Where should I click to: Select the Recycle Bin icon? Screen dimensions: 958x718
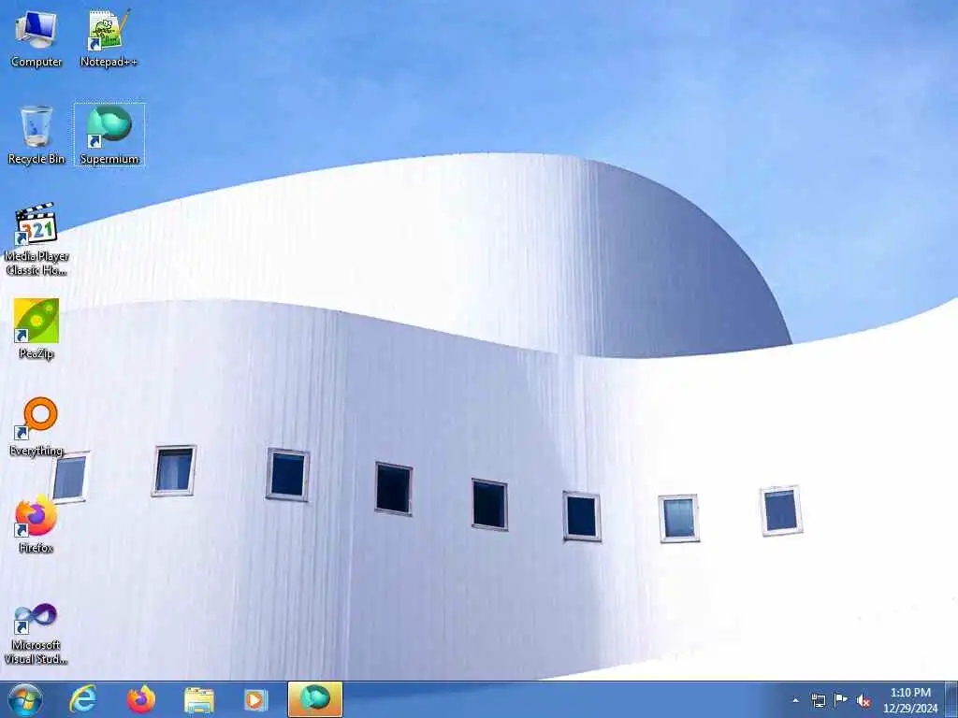[x=36, y=135]
